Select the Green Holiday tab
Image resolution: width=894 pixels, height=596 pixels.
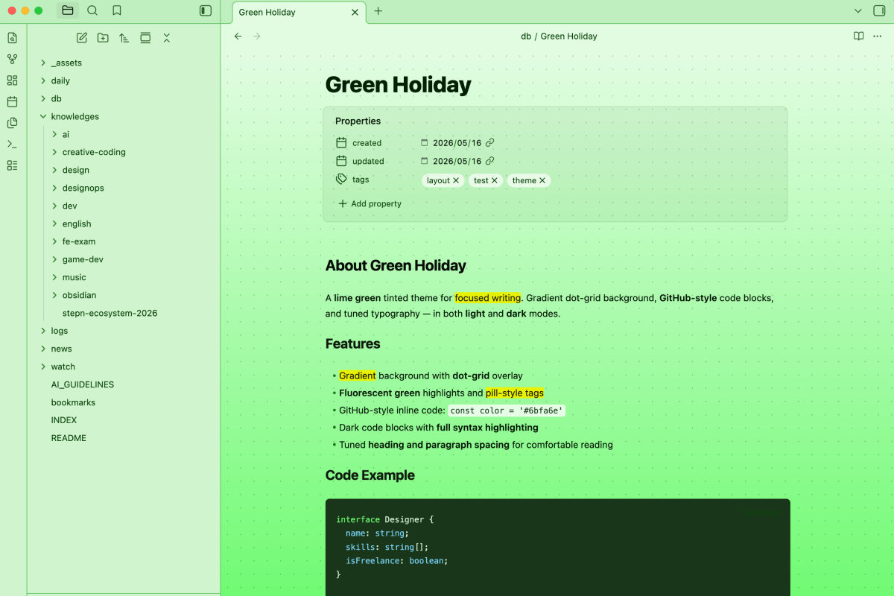[299, 12]
